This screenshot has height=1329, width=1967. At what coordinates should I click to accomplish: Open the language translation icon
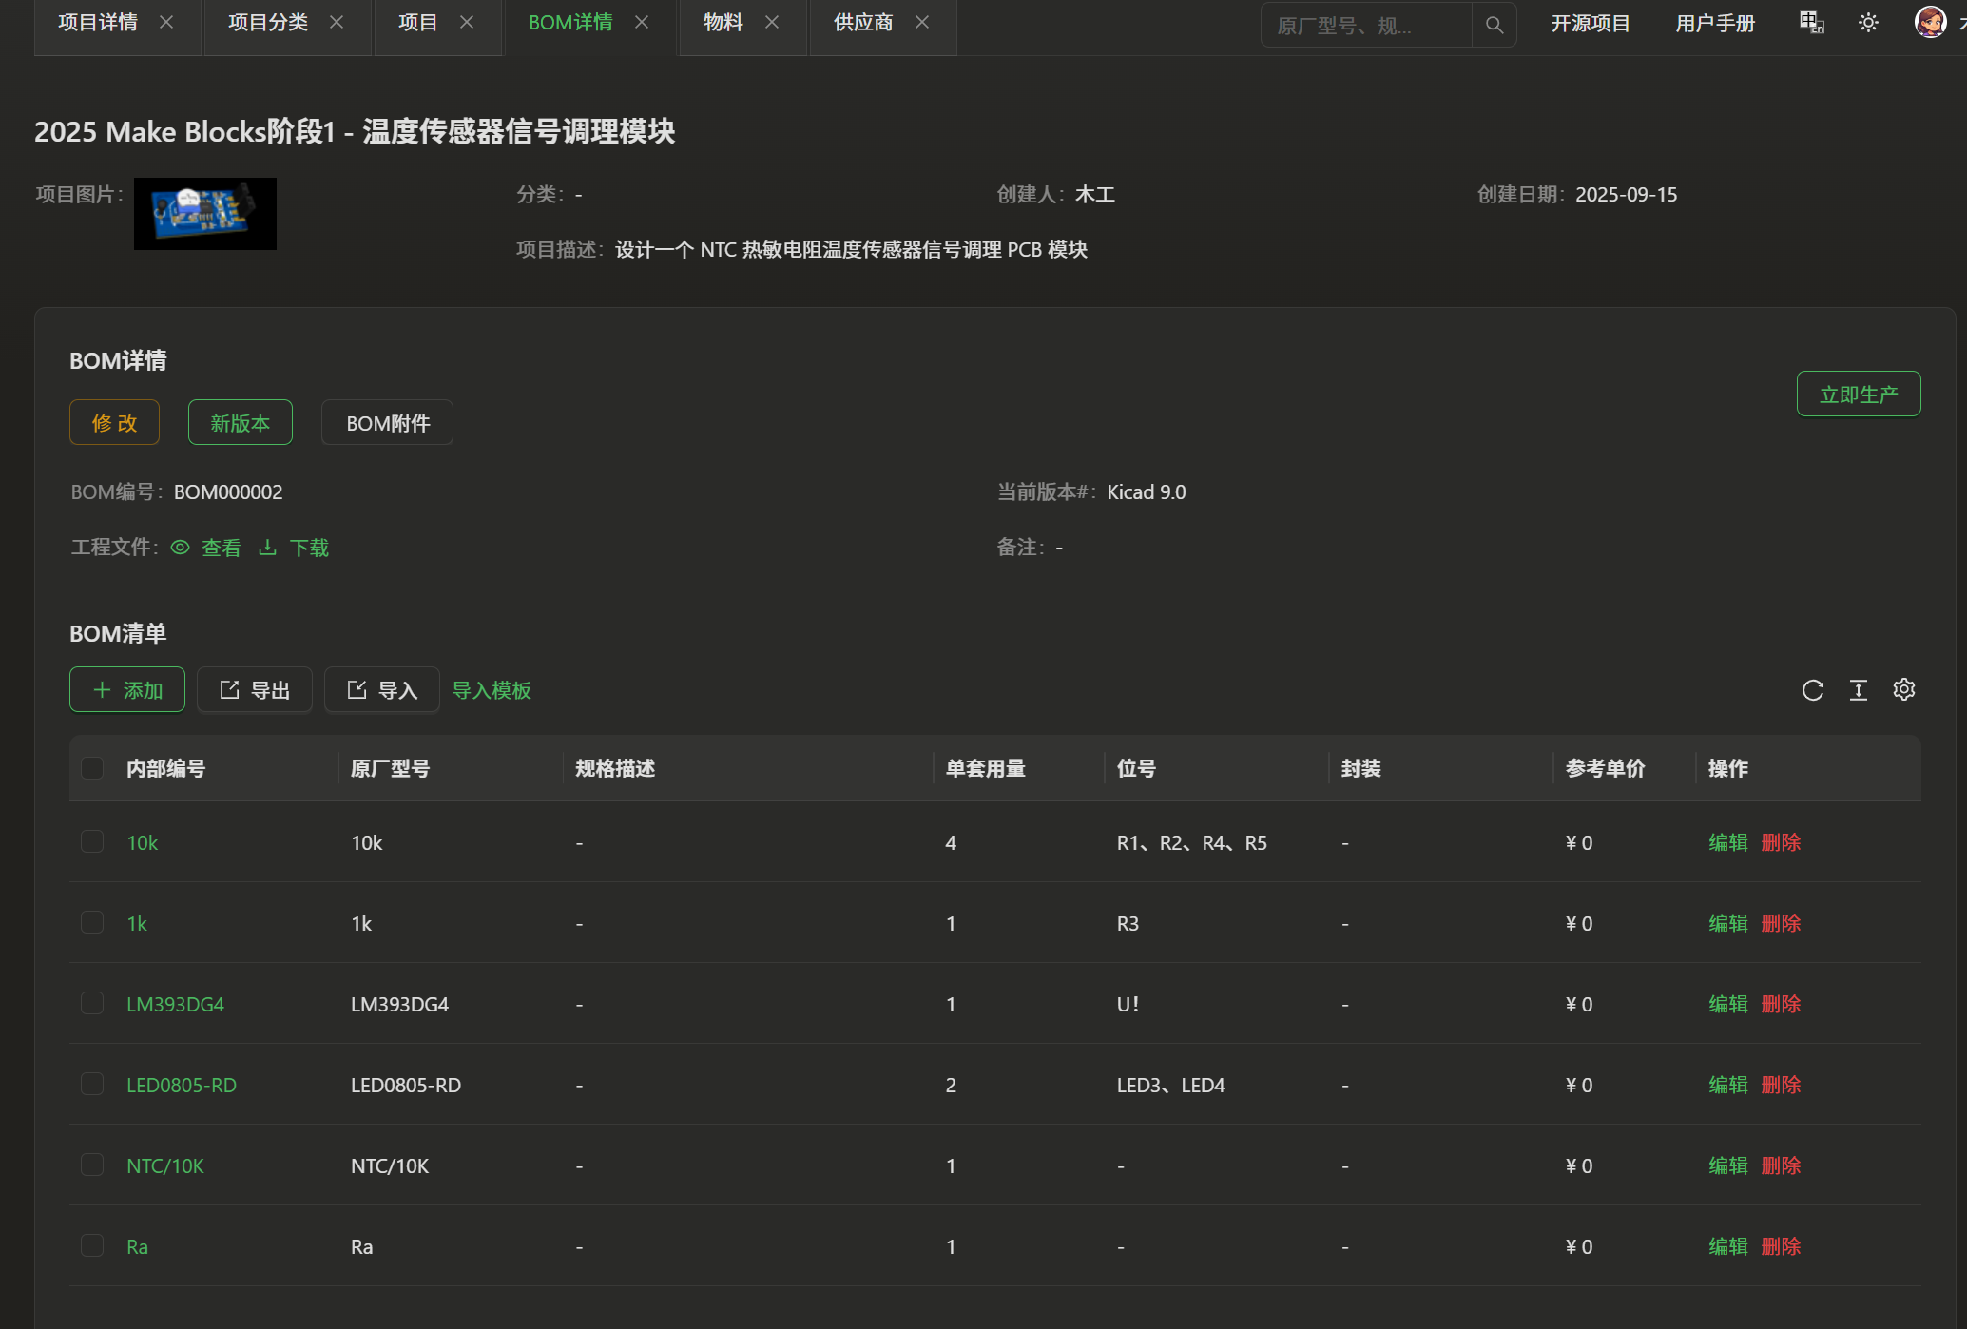pos(1811,23)
